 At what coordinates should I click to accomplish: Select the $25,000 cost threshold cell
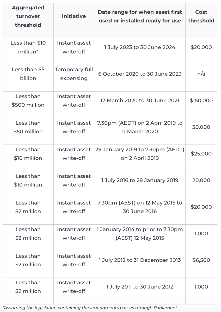point(201,154)
